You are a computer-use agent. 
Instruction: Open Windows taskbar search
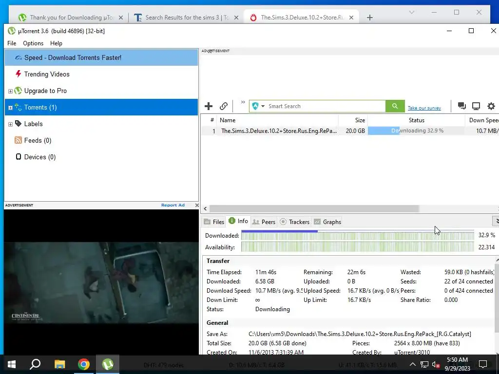35,364
